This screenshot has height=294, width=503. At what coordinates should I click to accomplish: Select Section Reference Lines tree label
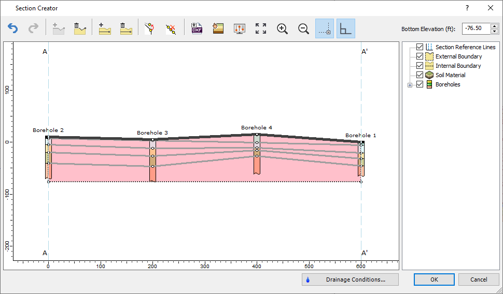coord(466,47)
